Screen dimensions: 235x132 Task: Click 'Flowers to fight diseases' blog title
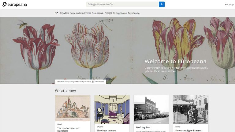click(190, 130)
